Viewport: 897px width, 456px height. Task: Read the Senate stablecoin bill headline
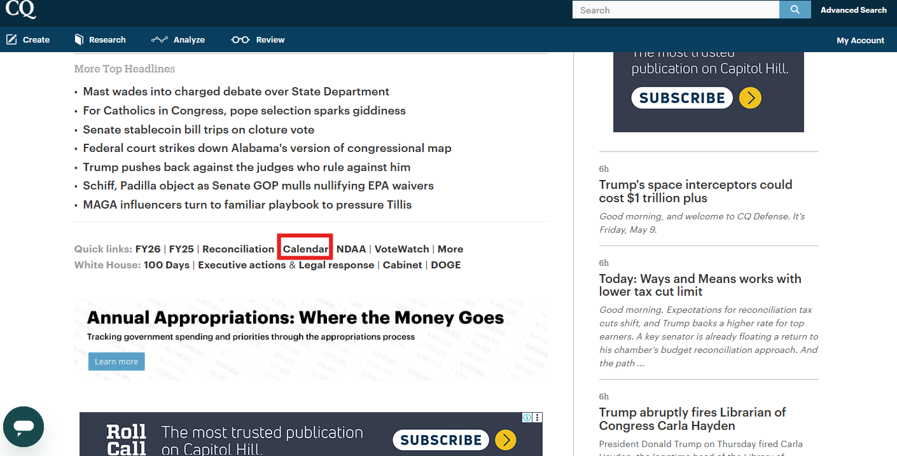(x=198, y=130)
